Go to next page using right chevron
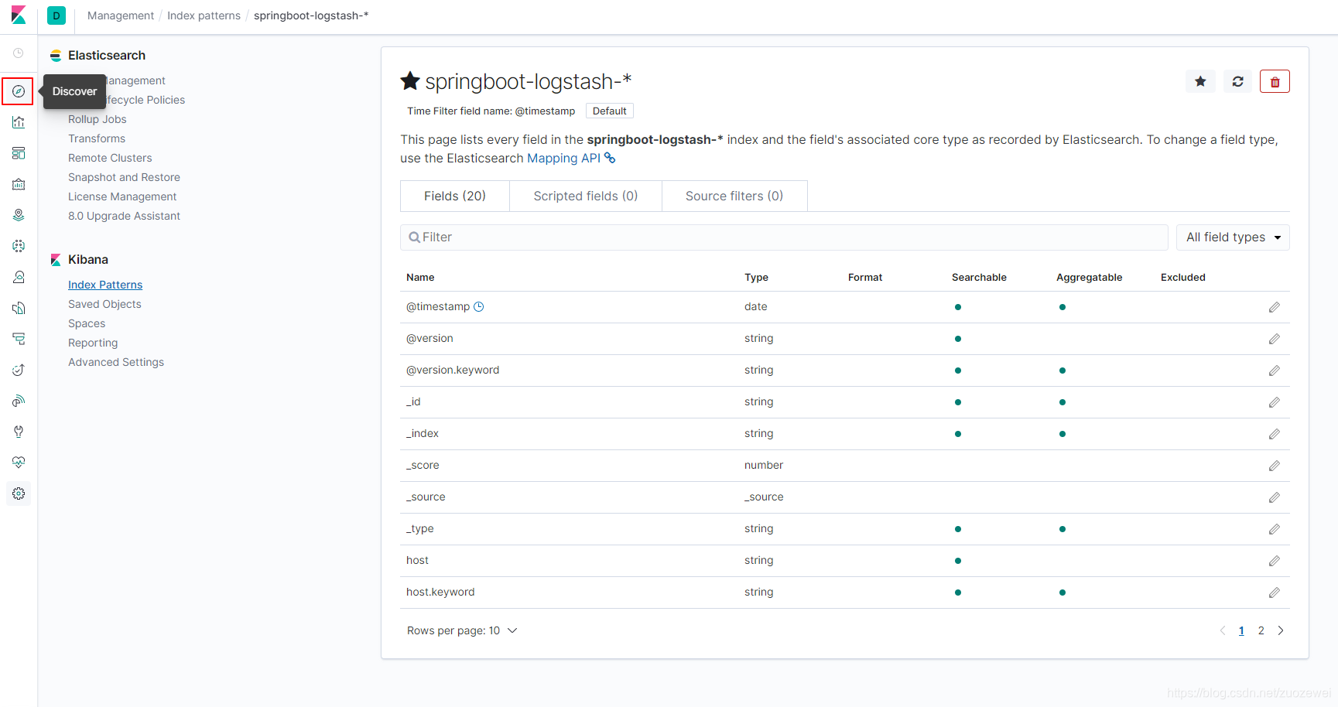The height and width of the screenshot is (707, 1338). tap(1281, 630)
